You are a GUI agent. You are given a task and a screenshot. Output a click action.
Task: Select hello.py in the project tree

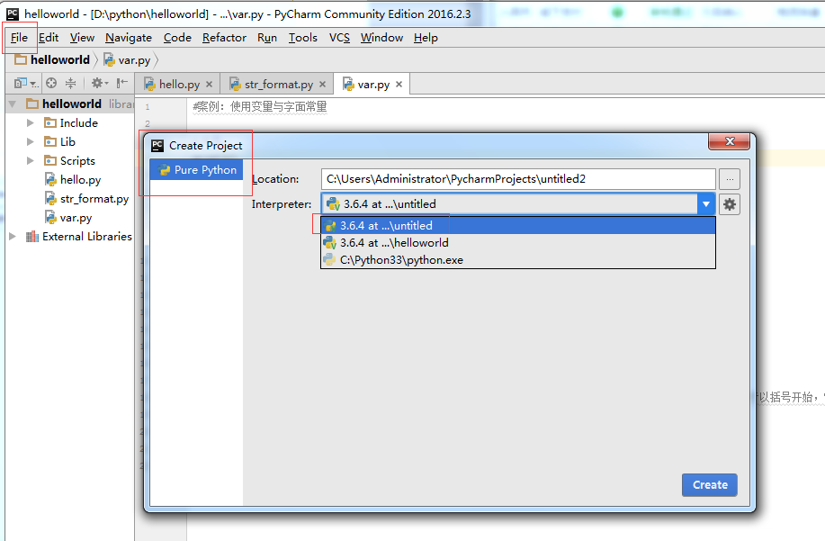pyautogui.click(x=73, y=180)
